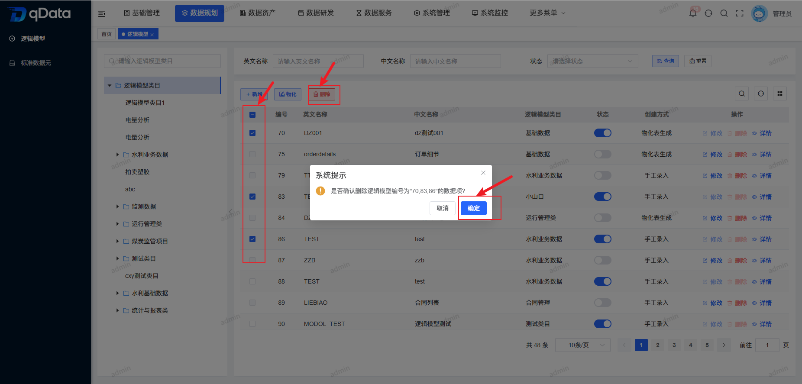Open the 数据研发 menu
The width and height of the screenshot is (802, 384).
pyautogui.click(x=316, y=13)
